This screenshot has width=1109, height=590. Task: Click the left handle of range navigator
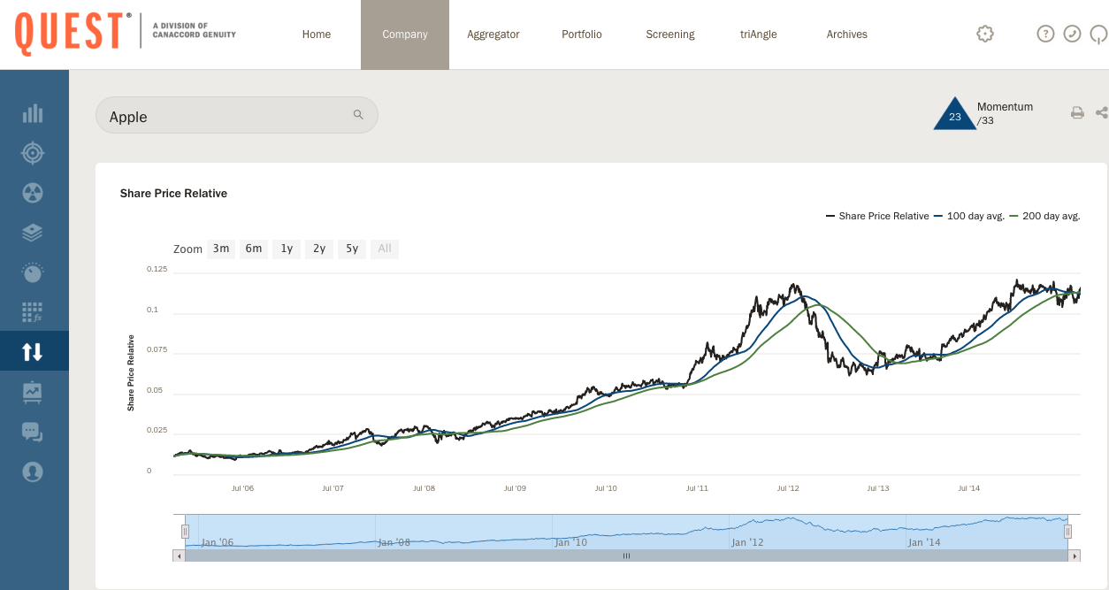click(x=186, y=531)
